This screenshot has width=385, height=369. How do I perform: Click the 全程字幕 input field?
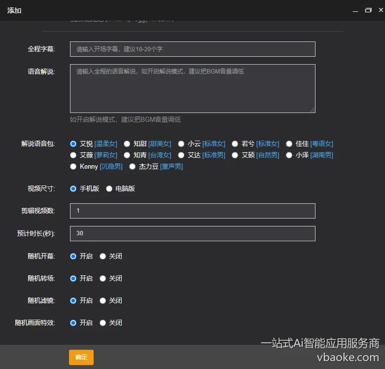(192, 49)
